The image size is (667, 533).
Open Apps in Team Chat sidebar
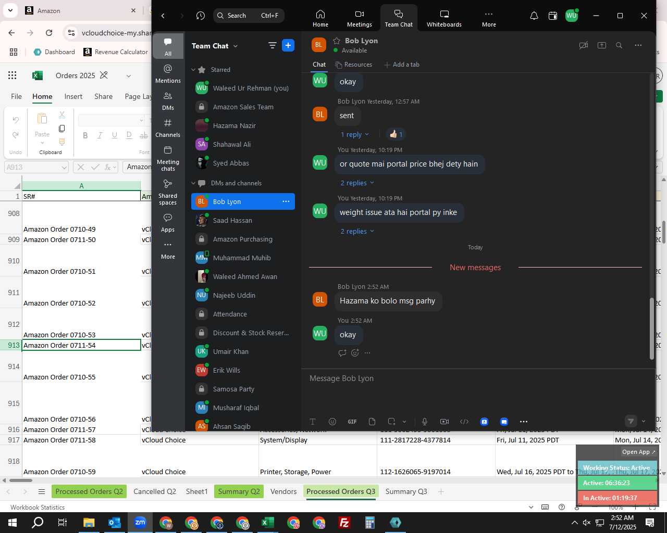[168, 222]
